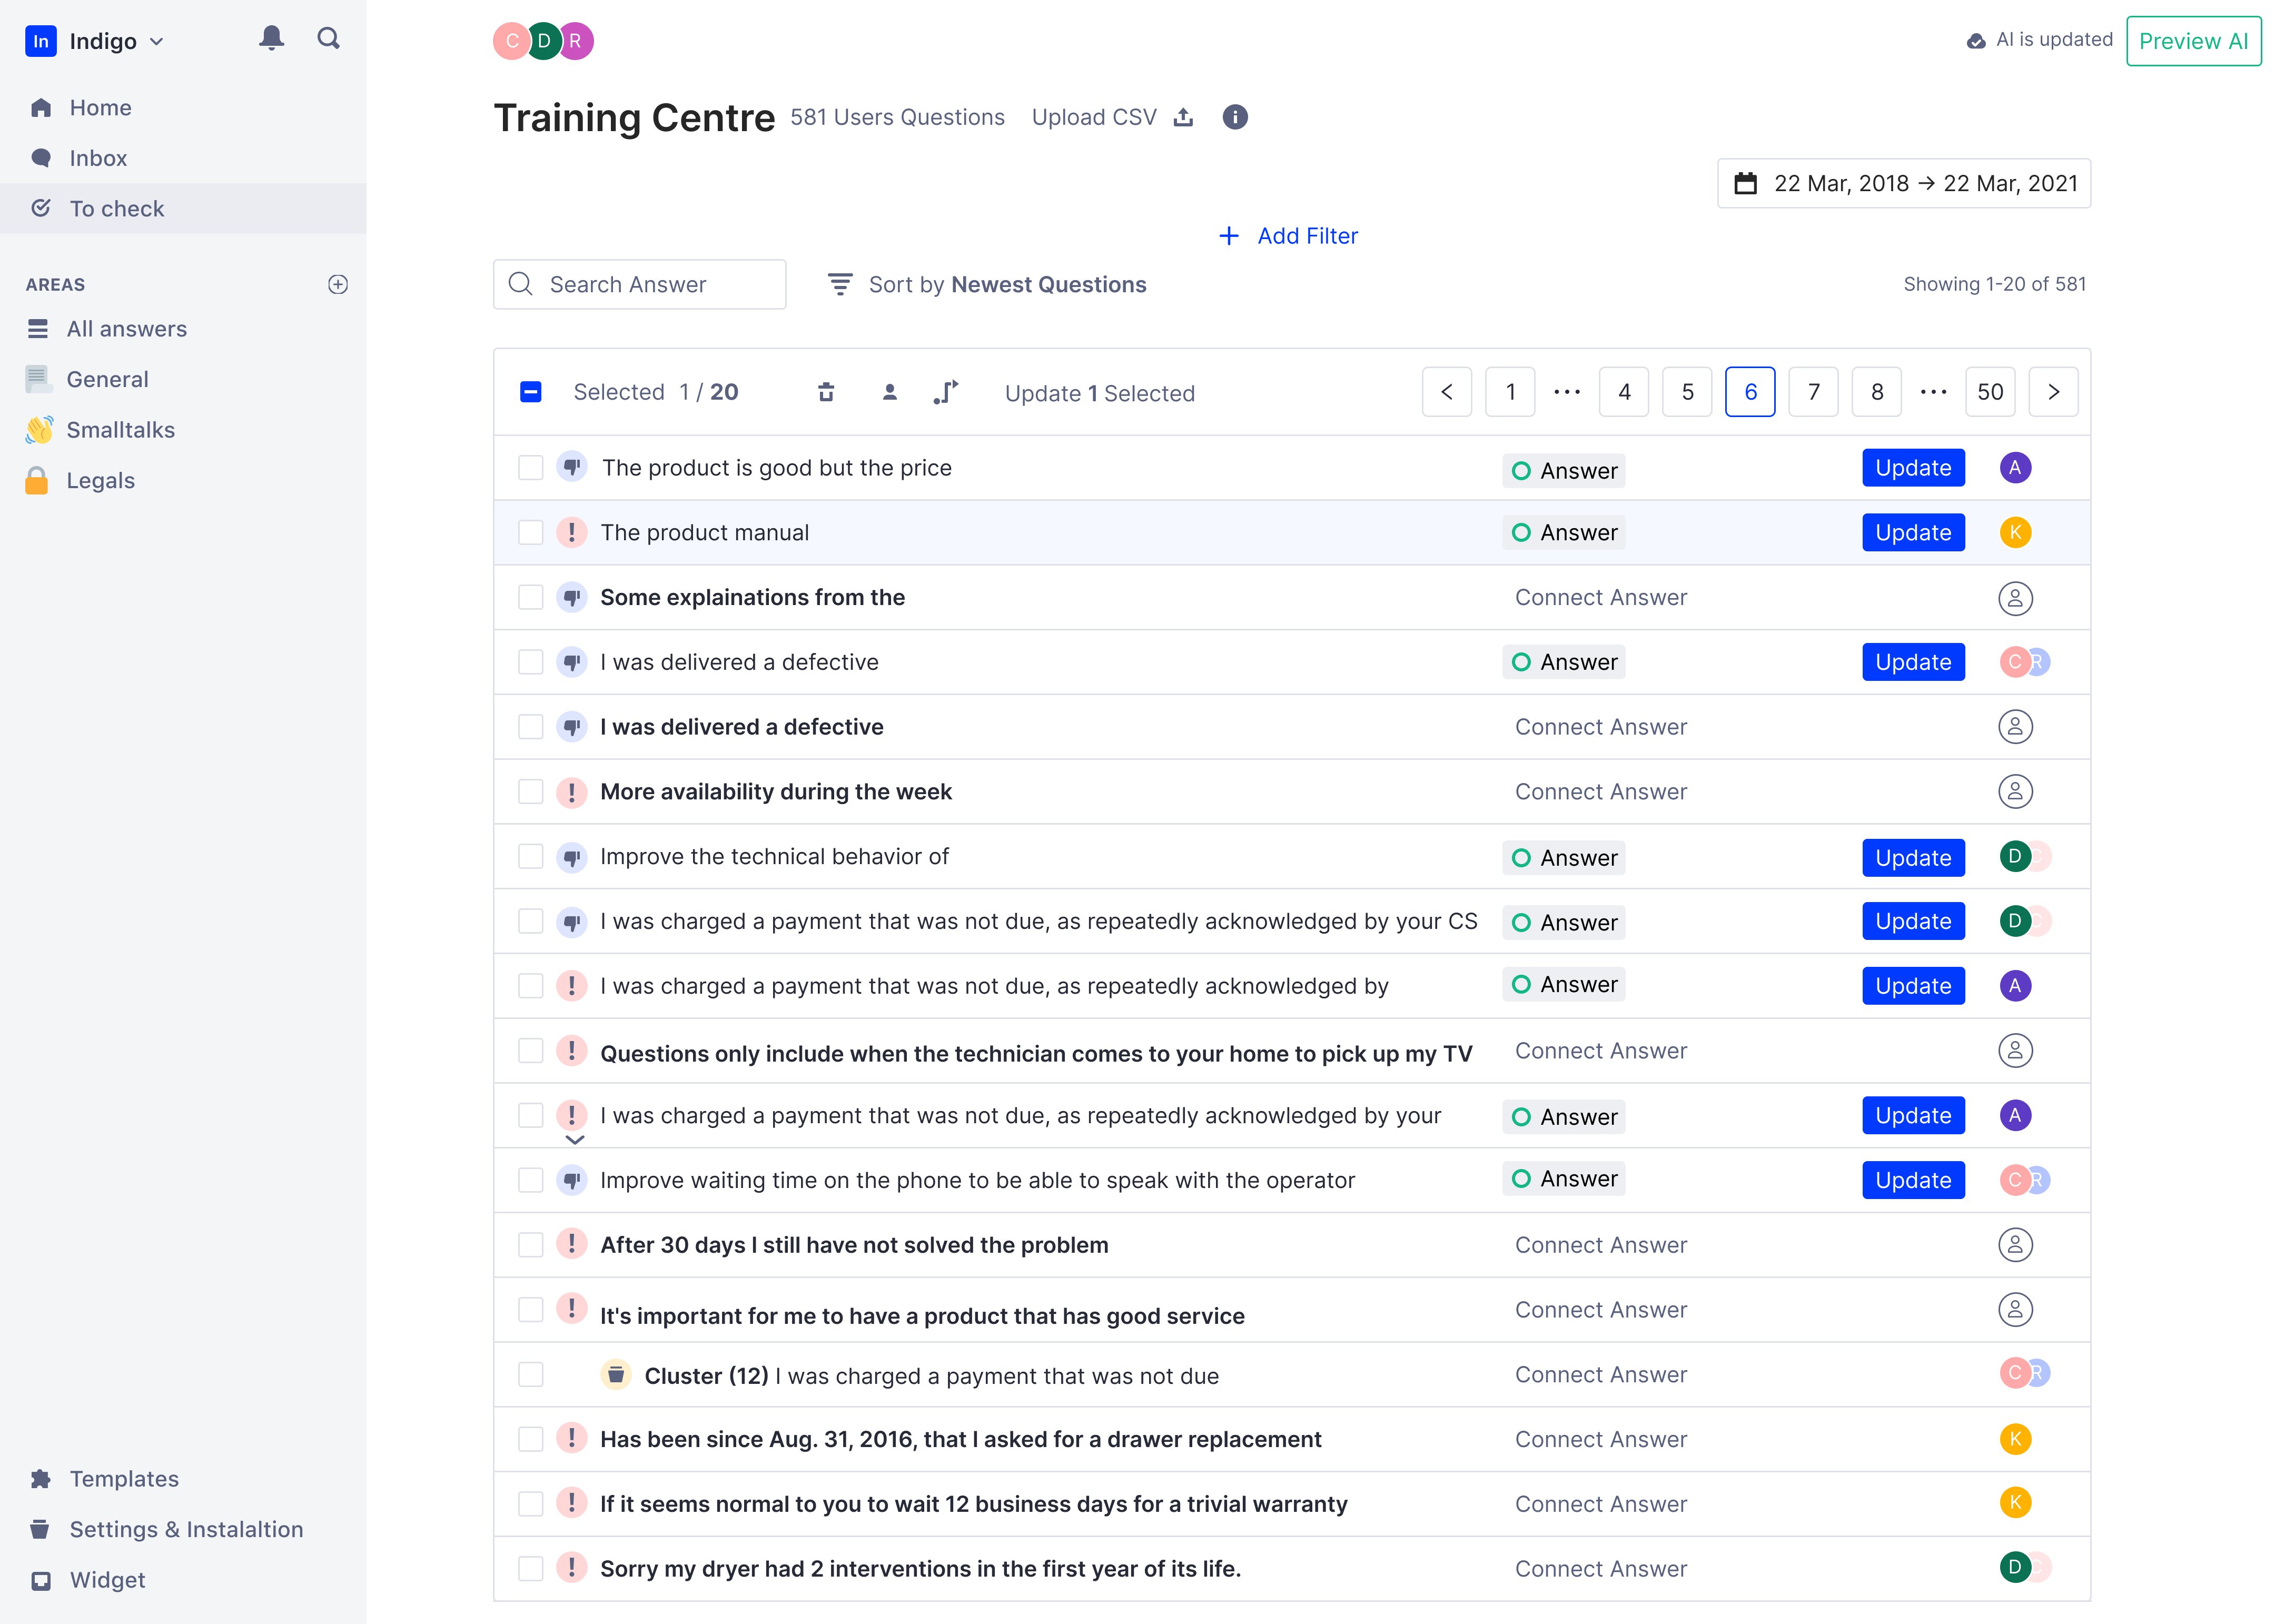The height and width of the screenshot is (1624, 2275).
Task: Click the add area plus icon
Action: tap(338, 284)
